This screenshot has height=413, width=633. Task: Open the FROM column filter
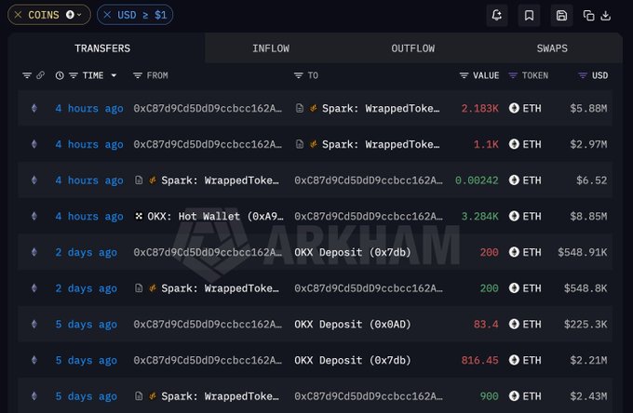coord(138,75)
